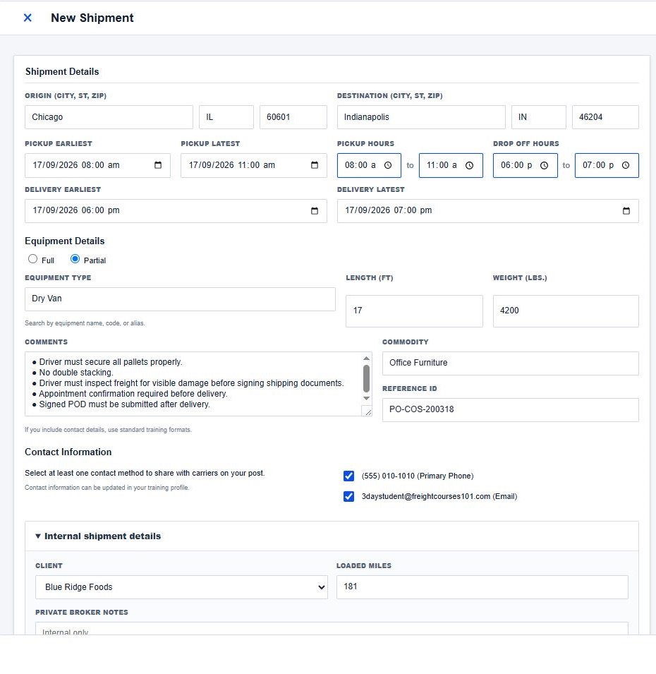Click the Loaded Miles field
656x674 pixels.
tap(482, 587)
